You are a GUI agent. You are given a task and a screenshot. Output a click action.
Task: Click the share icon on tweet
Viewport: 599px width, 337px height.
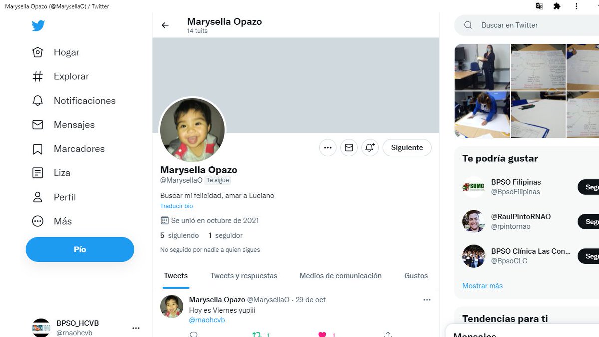tap(388, 335)
